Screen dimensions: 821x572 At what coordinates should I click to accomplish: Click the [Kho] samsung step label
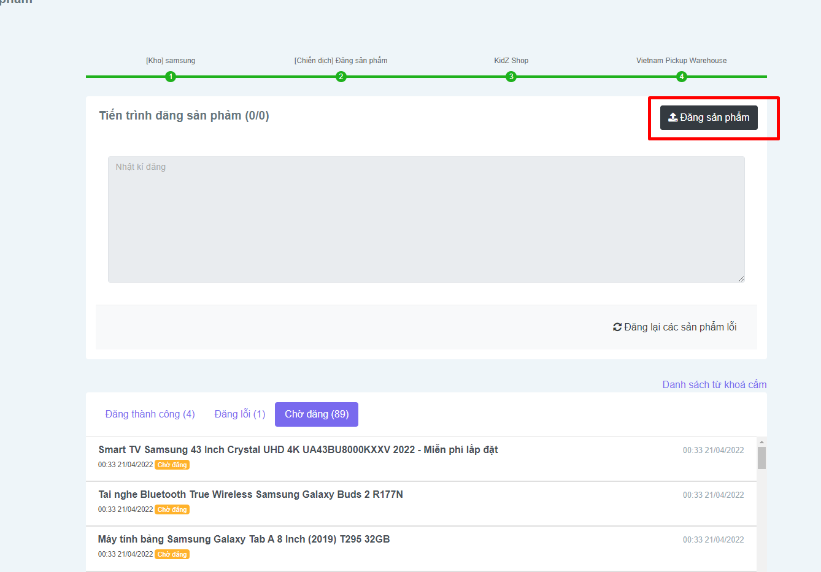[171, 61]
